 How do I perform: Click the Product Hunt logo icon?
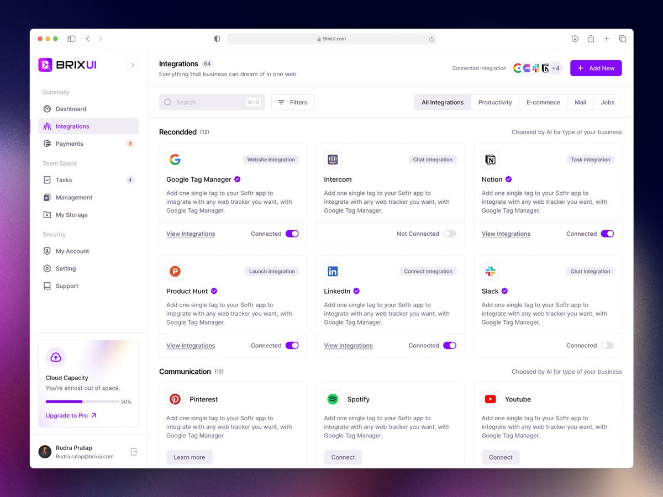pos(175,271)
